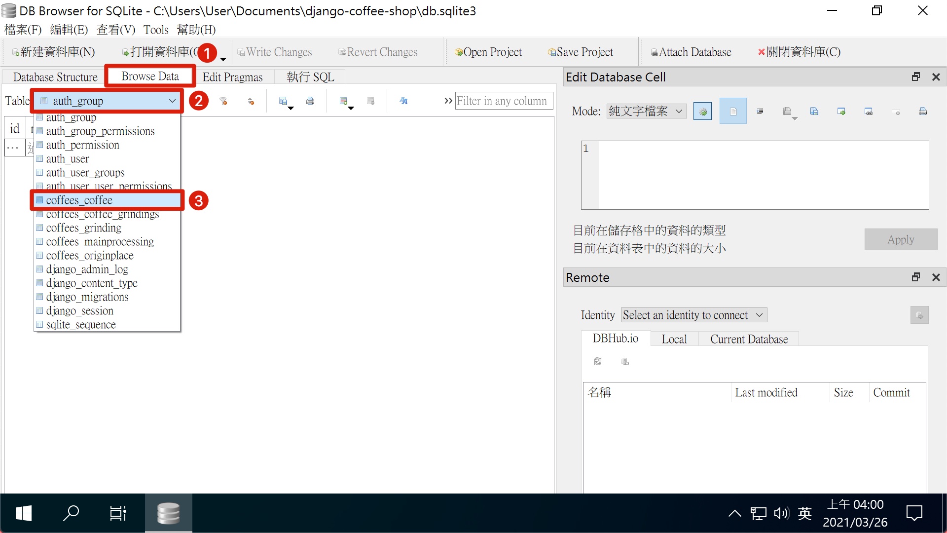This screenshot has width=947, height=533.
Task: Expand the hidden toolbar items chevron
Action: coord(448,101)
